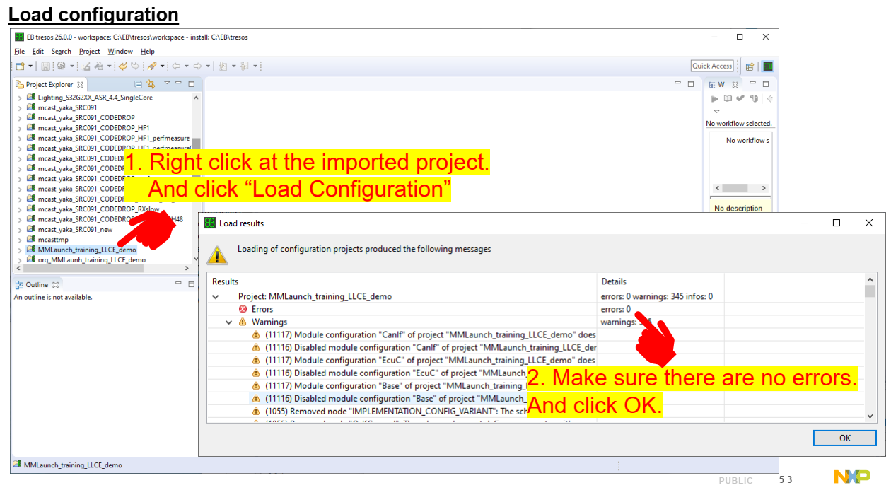Click the Project Explorer horizontal scrollbar
The image size is (891, 490).
pyautogui.click(x=103, y=268)
